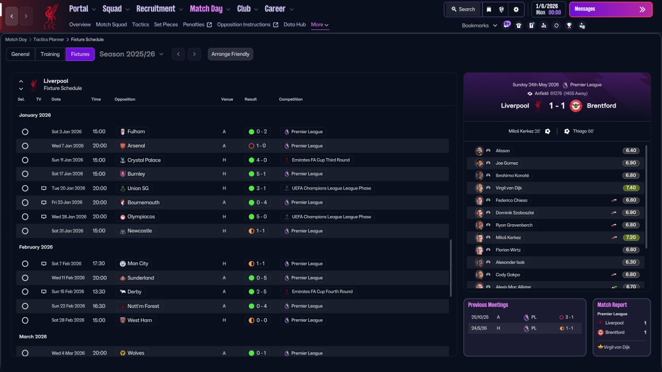Select the Sunderland fixture radio button
Image resolution: width=662 pixels, height=372 pixels.
coord(25,278)
